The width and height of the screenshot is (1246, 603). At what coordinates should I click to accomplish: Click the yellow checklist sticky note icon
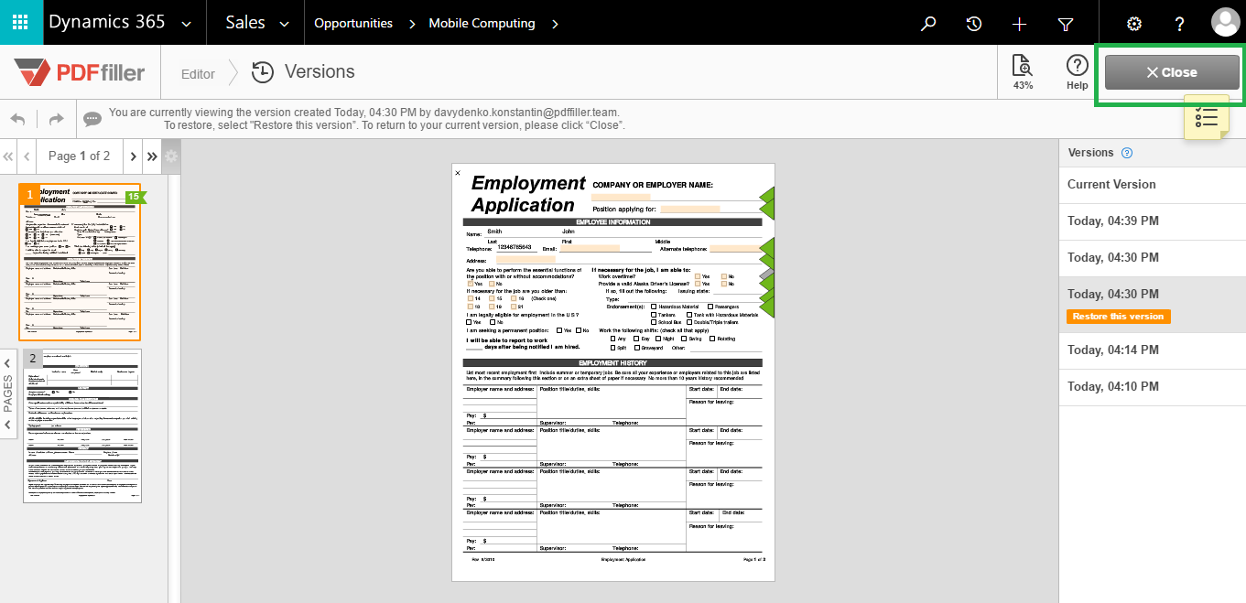1207,118
